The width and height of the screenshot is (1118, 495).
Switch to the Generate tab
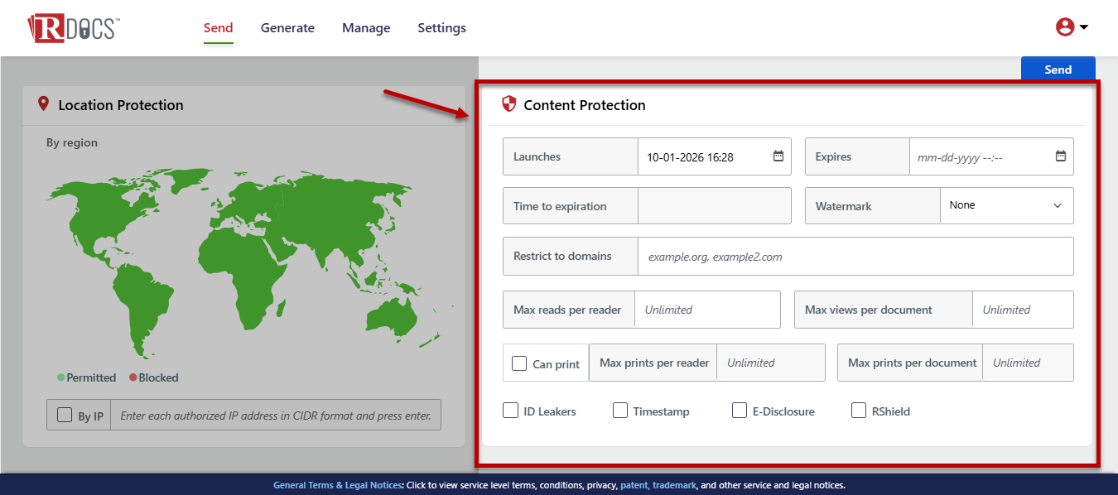287,28
